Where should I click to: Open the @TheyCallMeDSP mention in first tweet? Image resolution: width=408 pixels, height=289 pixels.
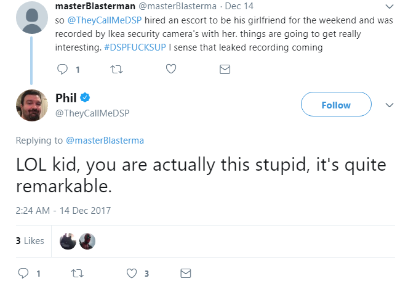105,20
